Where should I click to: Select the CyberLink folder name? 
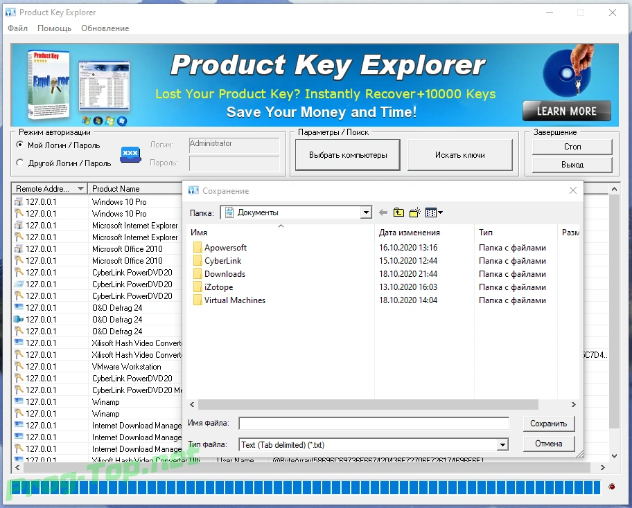click(x=222, y=260)
